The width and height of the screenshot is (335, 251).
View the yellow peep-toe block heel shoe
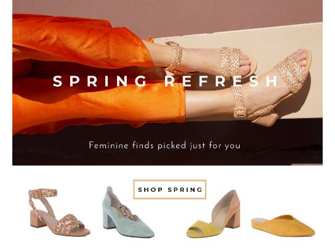213,214
